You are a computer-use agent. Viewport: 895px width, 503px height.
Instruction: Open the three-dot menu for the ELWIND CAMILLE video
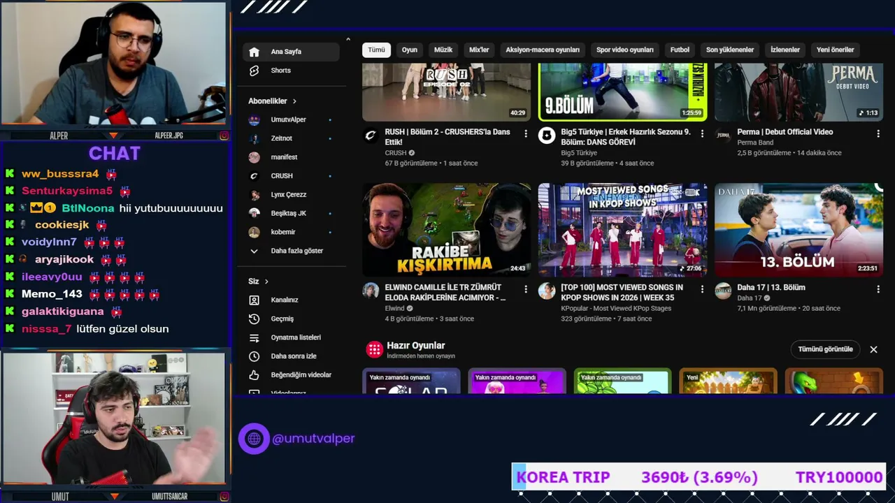(x=526, y=289)
